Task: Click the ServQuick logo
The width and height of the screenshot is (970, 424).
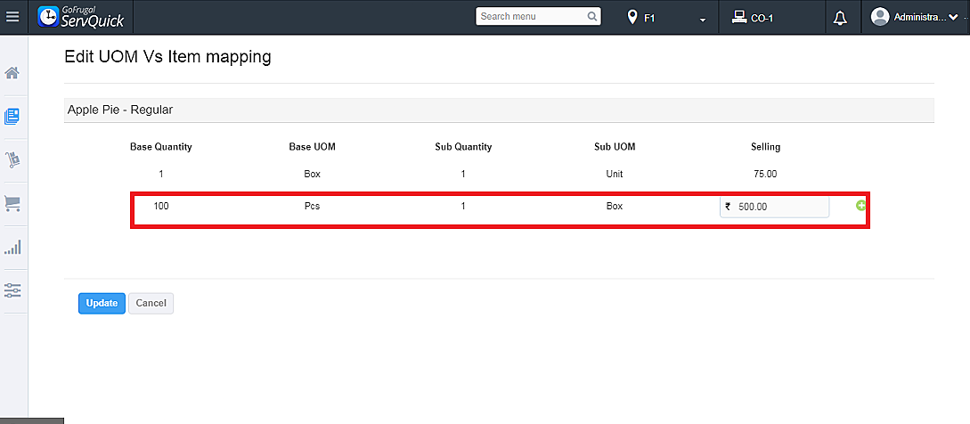Action: click(82, 17)
